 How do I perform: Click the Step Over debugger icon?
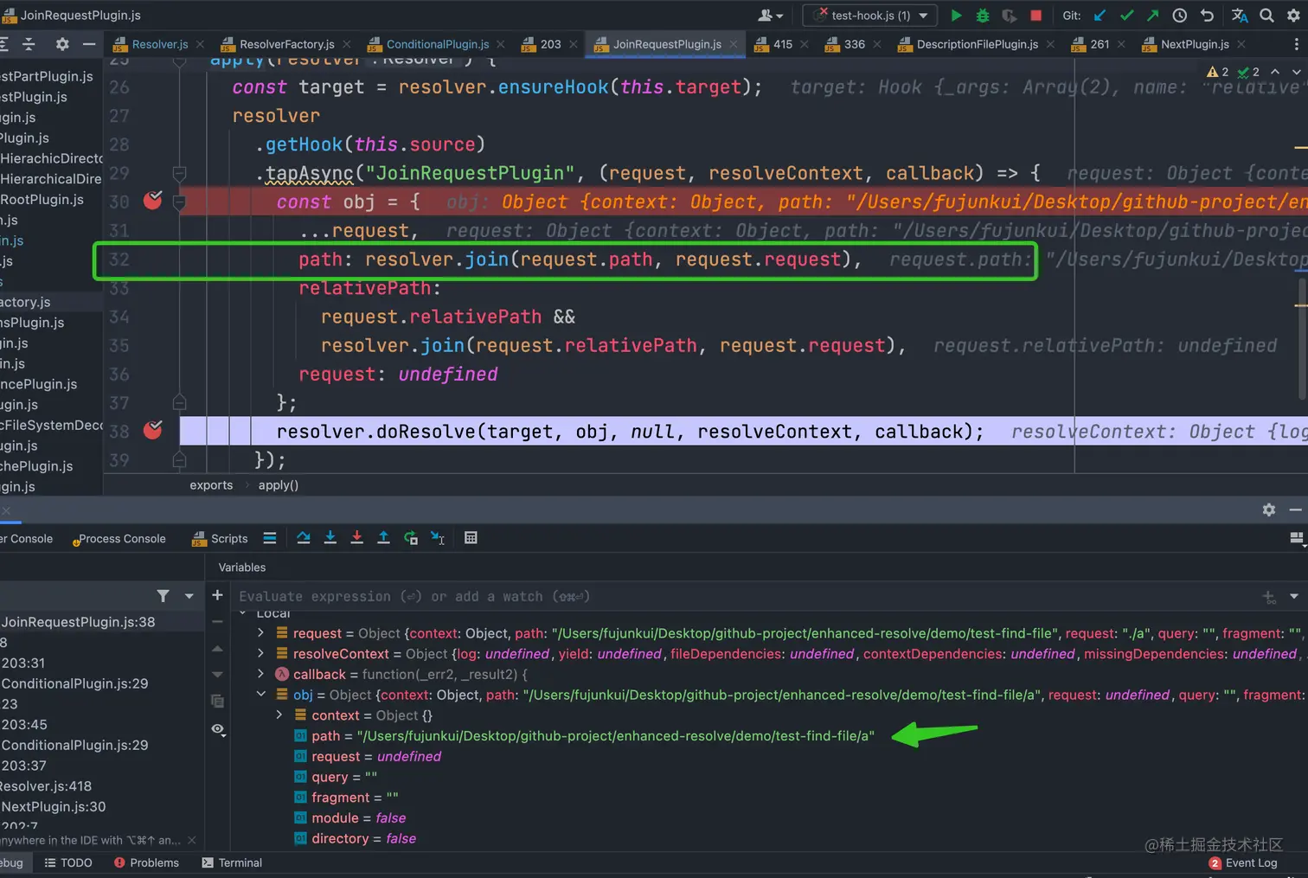tap(304, 538)
